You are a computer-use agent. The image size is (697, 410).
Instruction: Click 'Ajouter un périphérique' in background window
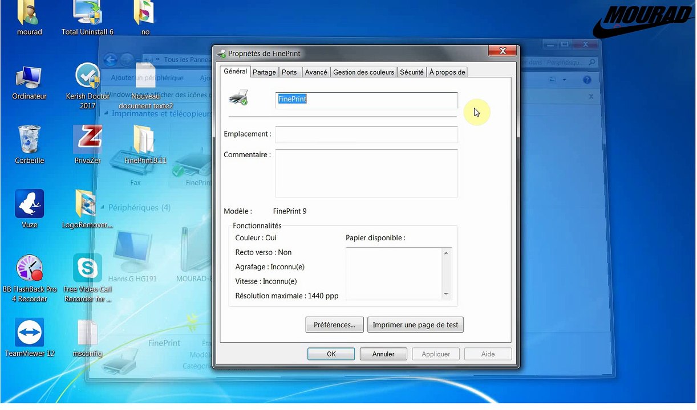147,78
